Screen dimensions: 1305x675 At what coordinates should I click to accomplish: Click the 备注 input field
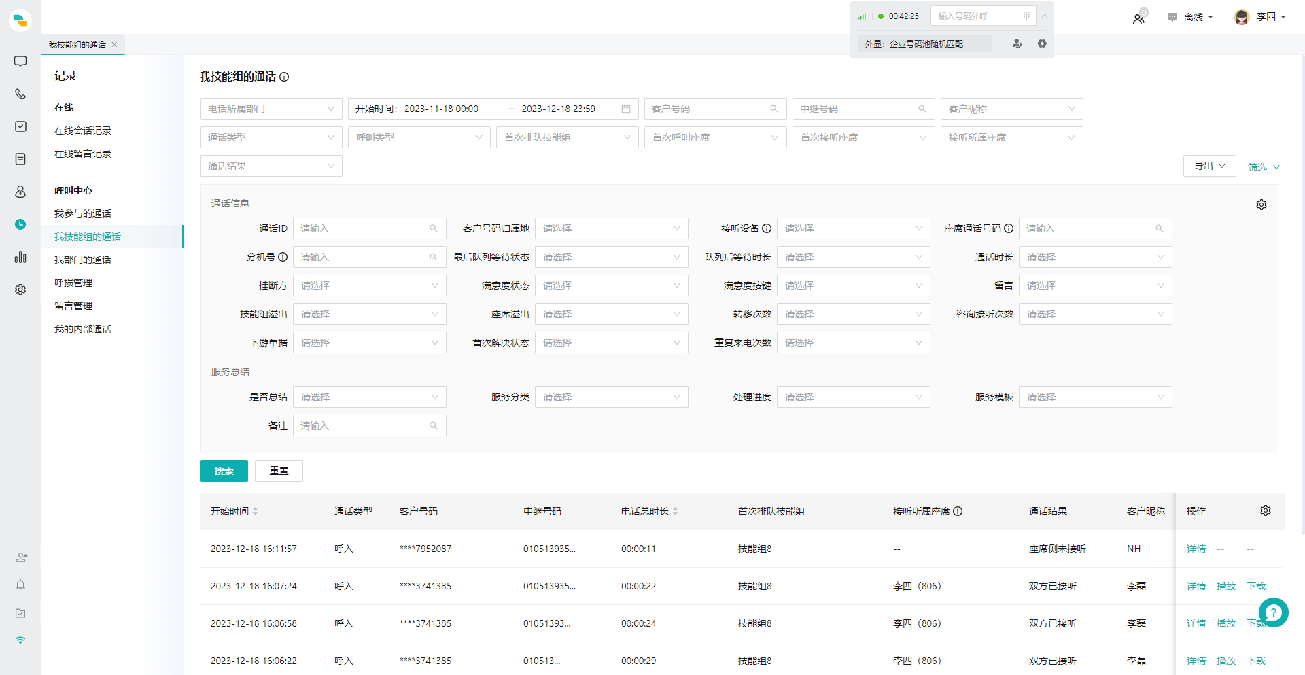coord(370,426)
